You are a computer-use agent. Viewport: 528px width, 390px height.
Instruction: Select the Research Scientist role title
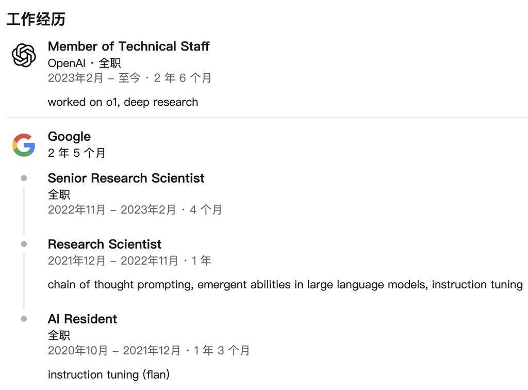[x=105, y=244]
